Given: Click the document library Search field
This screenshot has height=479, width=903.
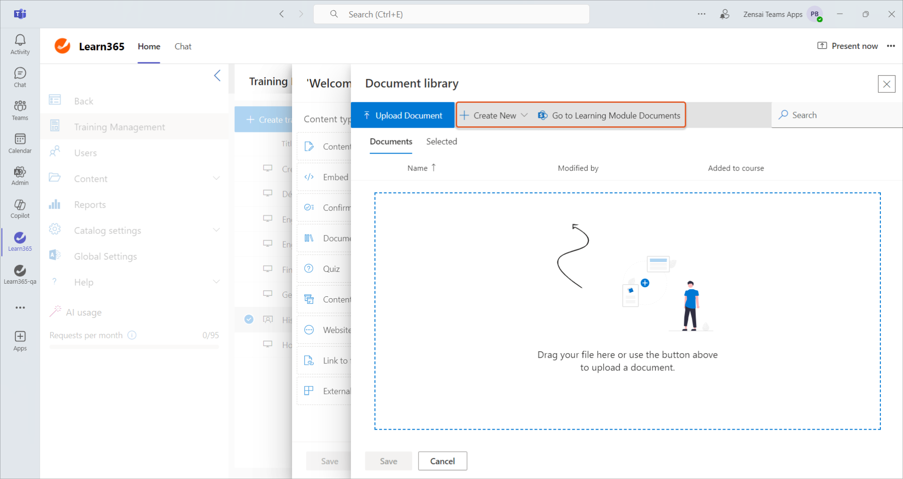Looking at the screenshot, I should [x=837, y=115].
